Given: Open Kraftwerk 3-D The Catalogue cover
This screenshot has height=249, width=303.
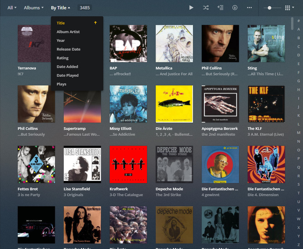Looking at the screenshot, I should pyautogui.click(x=128, y=164).
